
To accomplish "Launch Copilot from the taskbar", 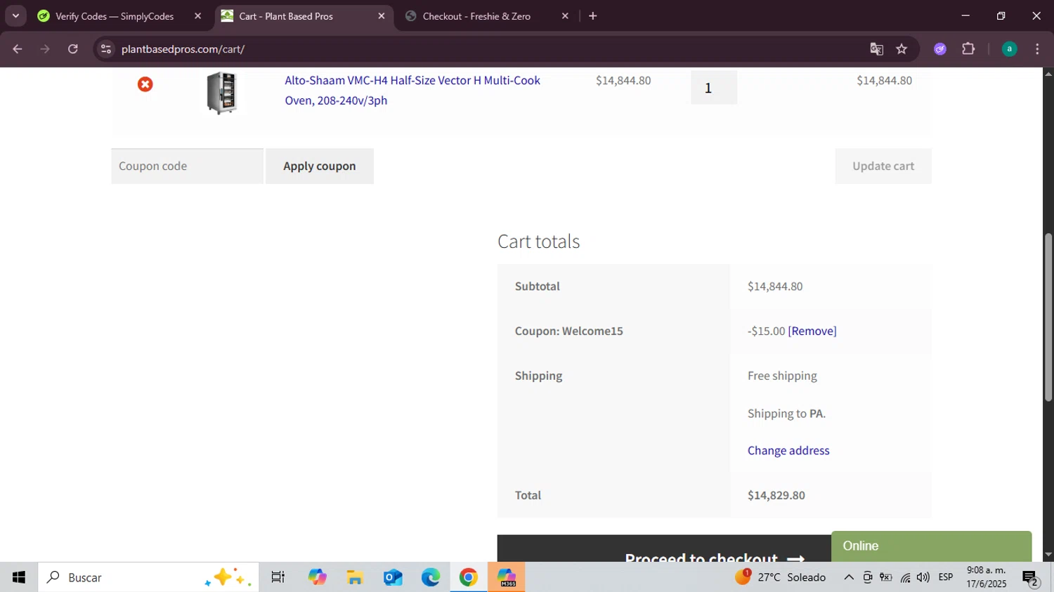I will (x=317, y=577).
